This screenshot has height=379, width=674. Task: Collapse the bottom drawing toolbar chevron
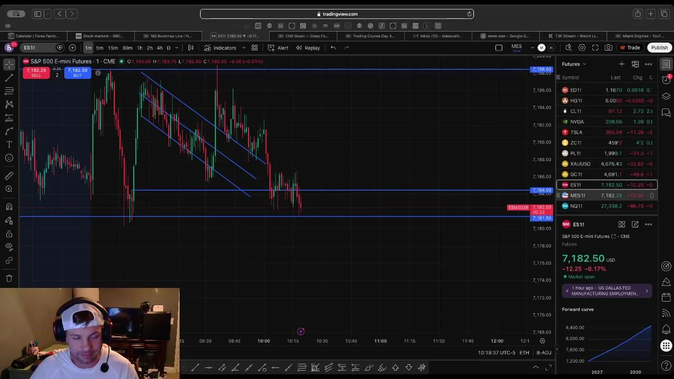(536, 367)
